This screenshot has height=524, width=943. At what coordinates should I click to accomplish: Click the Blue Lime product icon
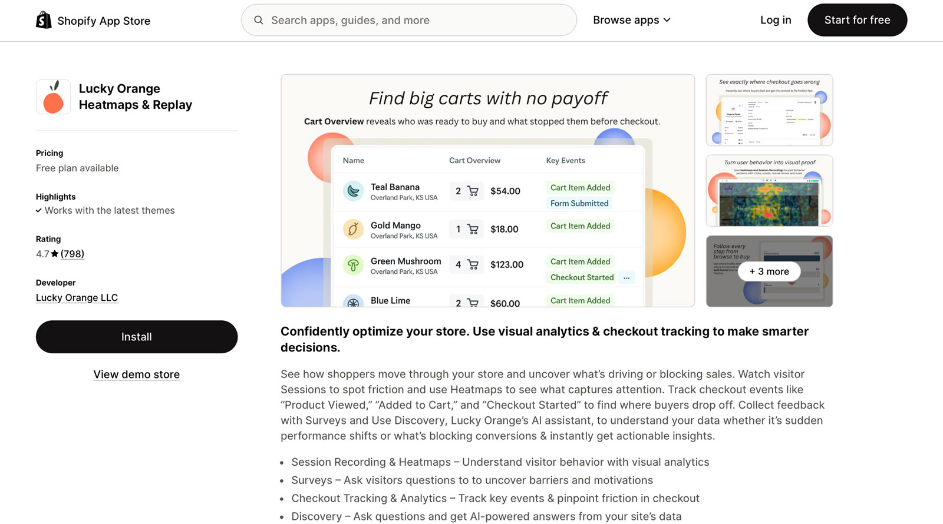[x=352, y=303]
